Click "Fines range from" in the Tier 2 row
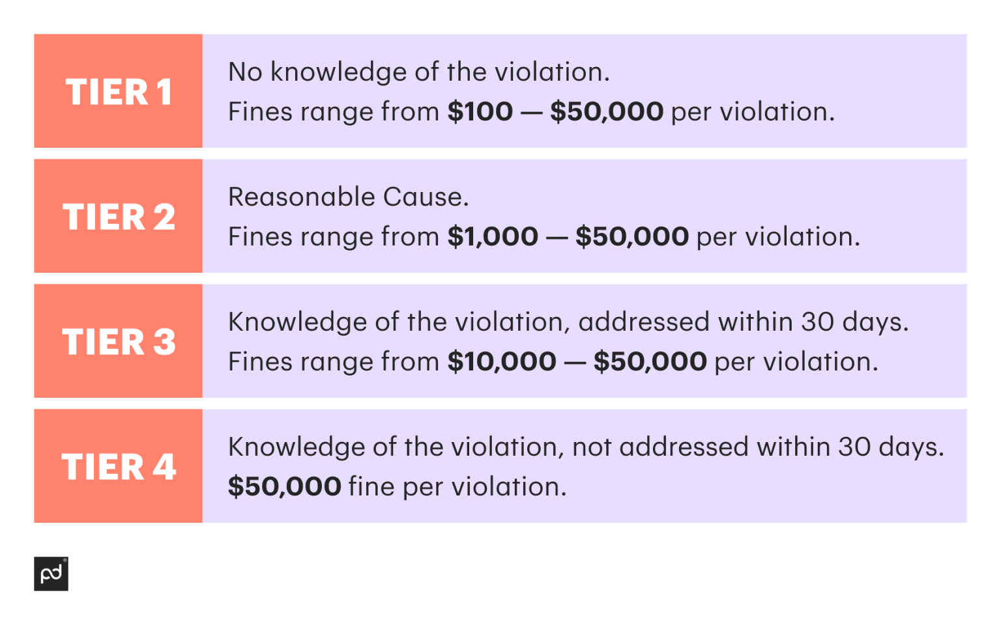 pyautogui.click(x=333, y=237)
